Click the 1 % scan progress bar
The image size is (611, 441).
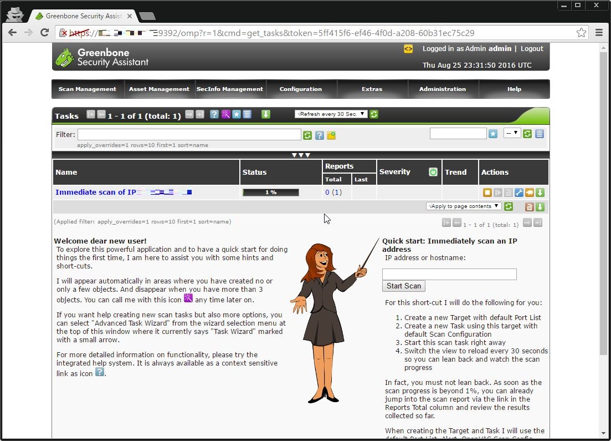click(271, 192)
